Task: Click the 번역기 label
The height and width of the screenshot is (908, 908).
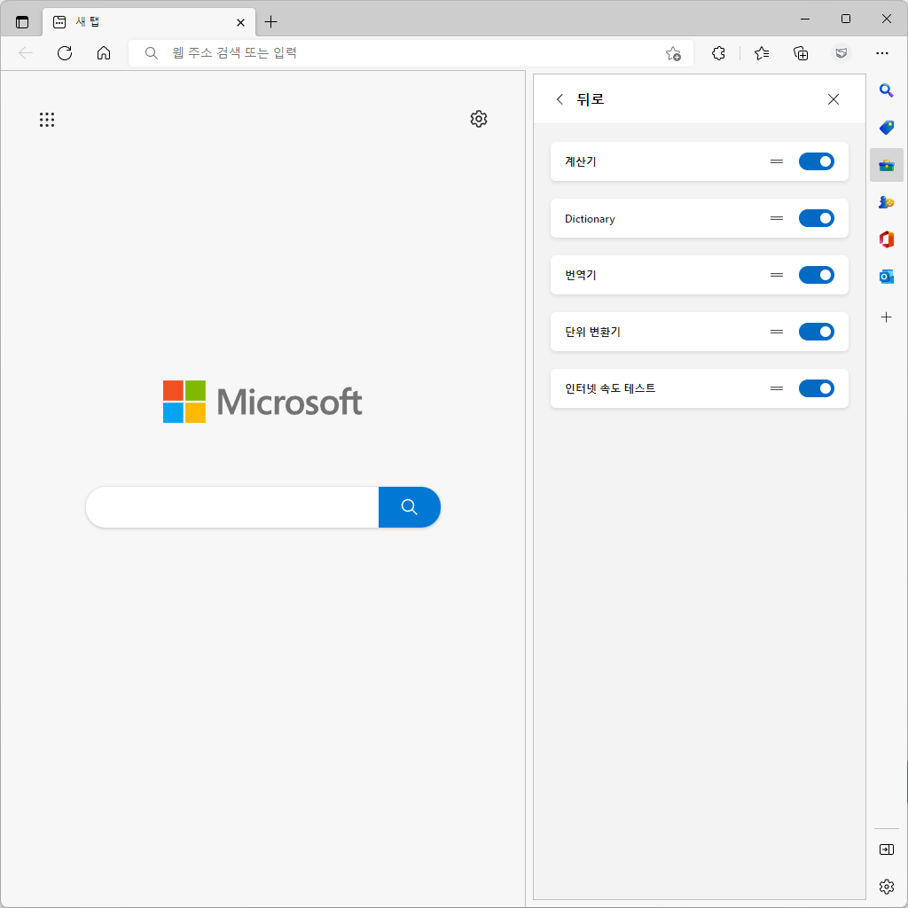Action: [580, 275]
